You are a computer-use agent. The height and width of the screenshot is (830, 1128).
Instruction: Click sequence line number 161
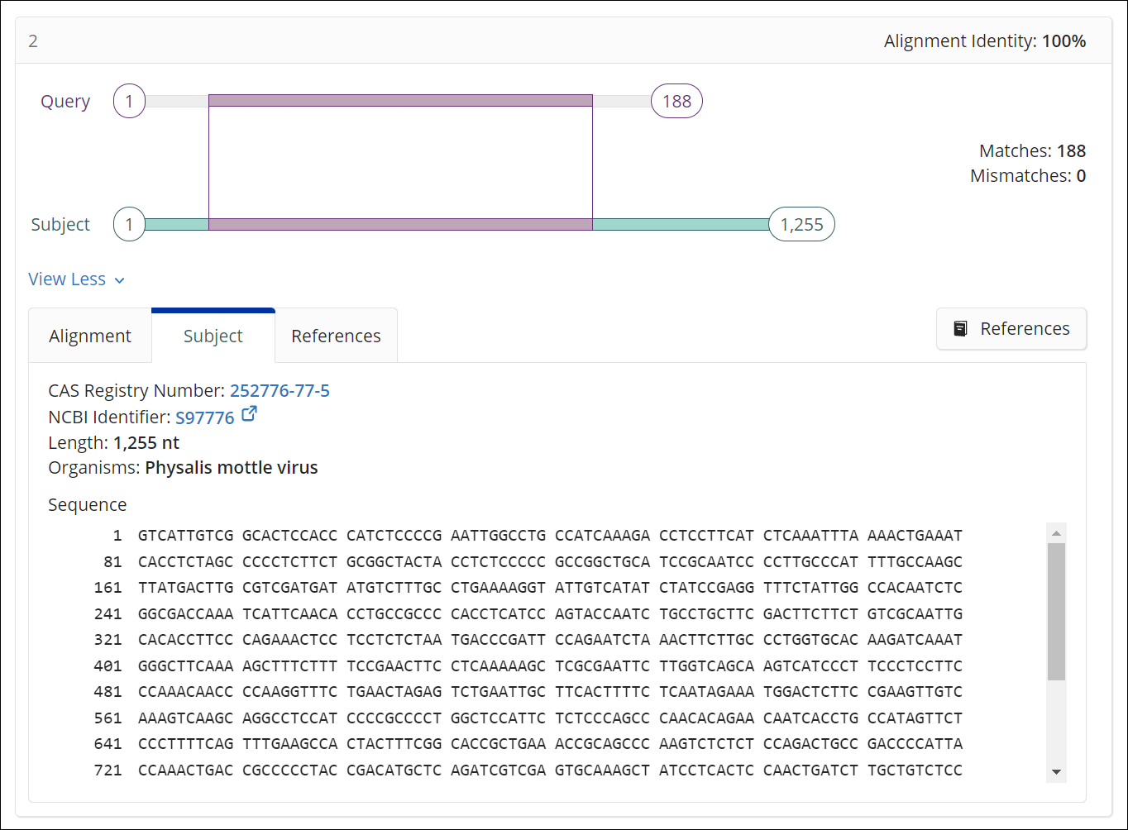(108, 588)
